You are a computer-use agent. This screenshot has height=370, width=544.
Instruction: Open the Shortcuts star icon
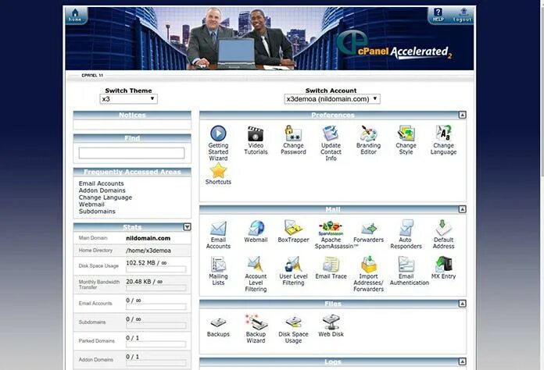coord(218,173)
